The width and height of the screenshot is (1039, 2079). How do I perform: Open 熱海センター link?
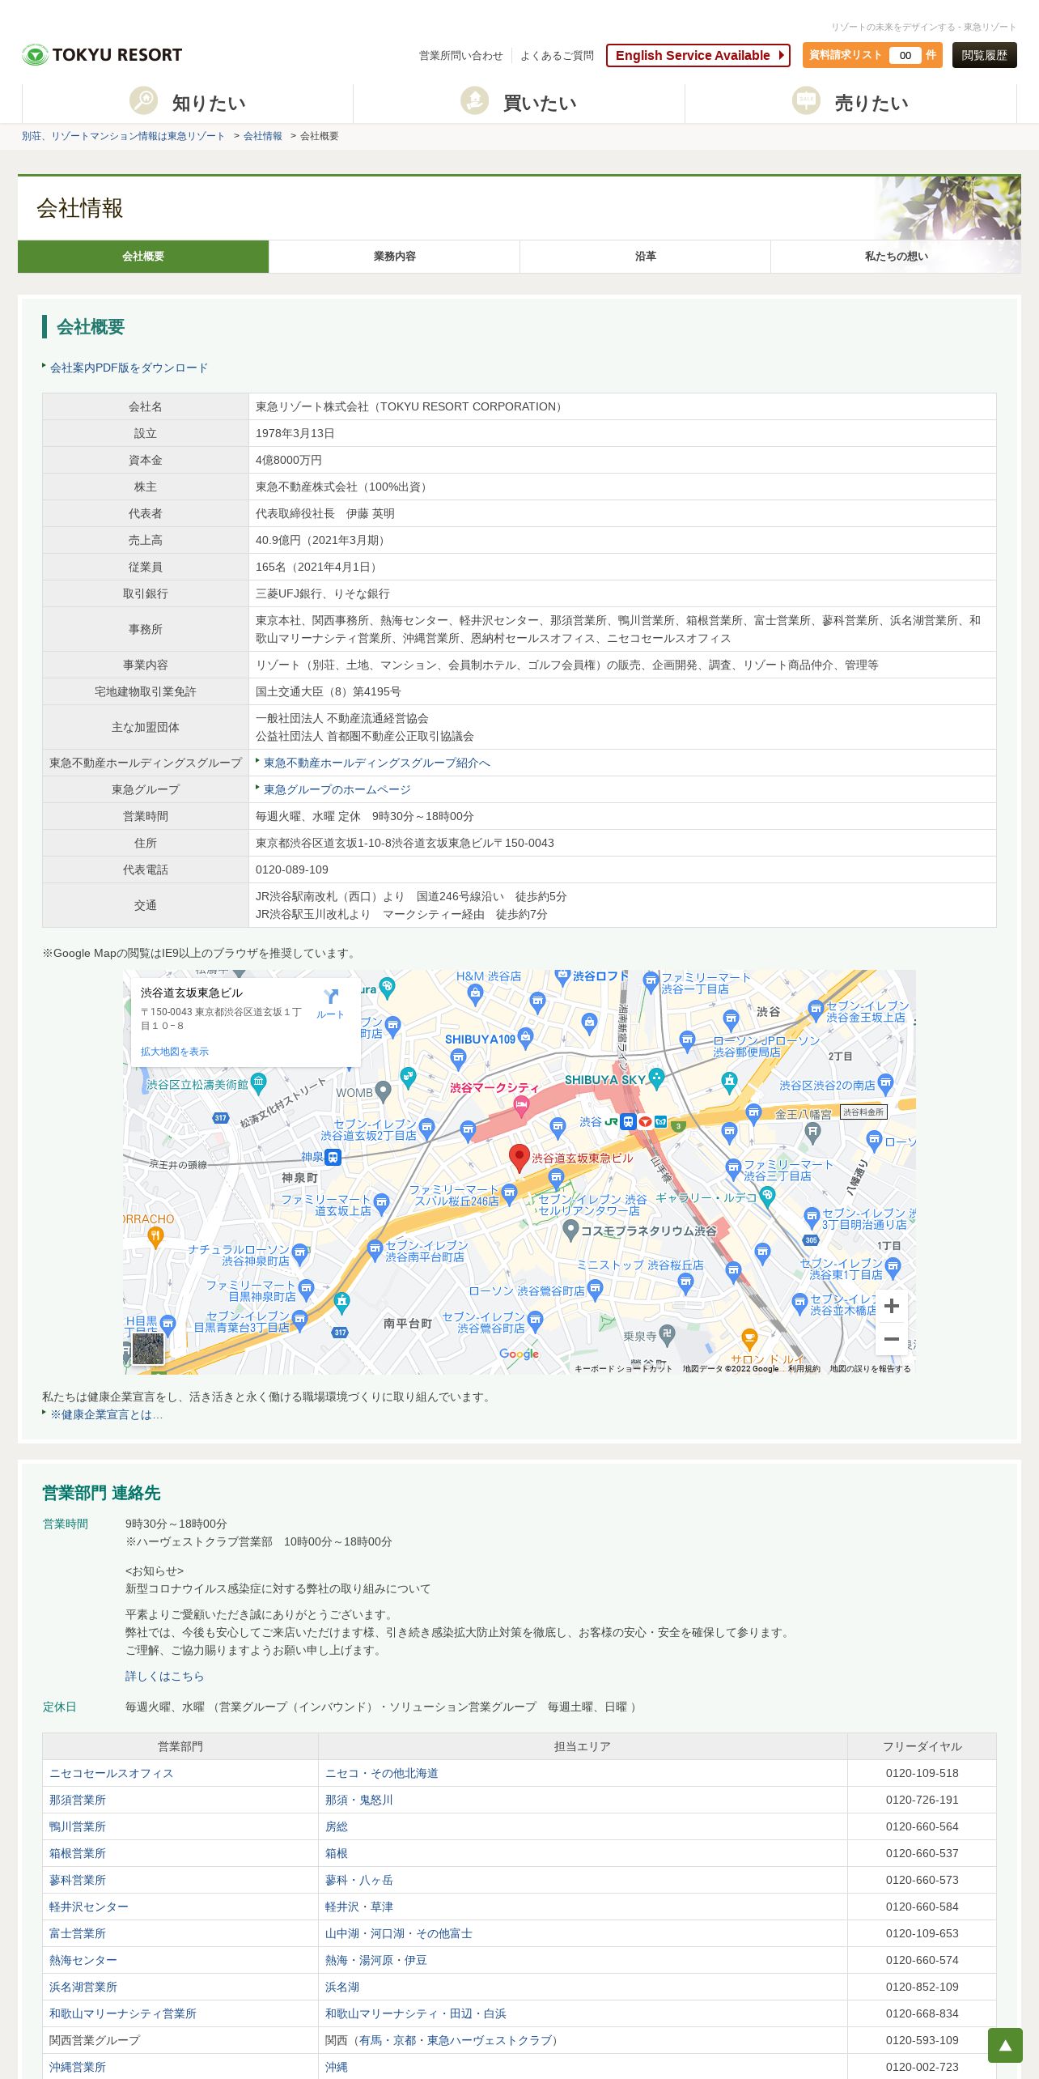click(x=83, y=1960)
